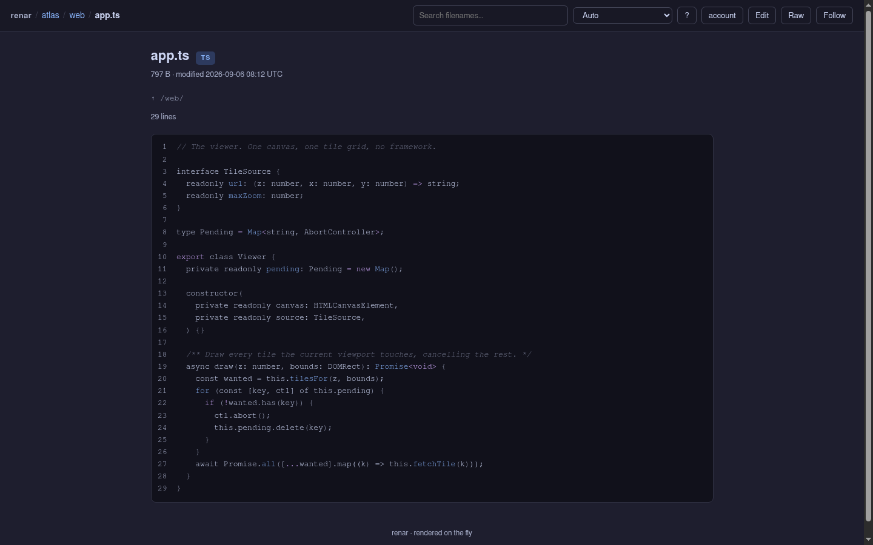Open the renar home breadcrumb

[x=21, y=15]
